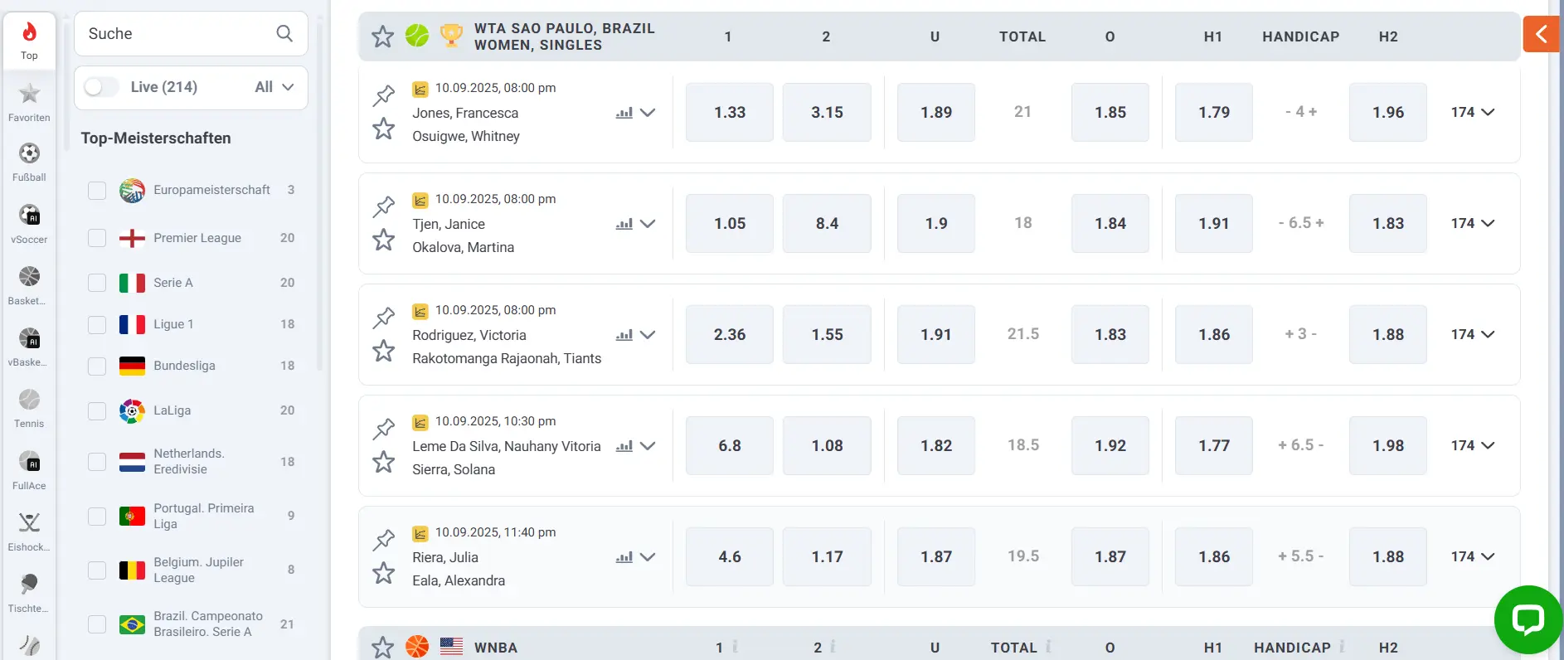1564x660 pixels.
Task: Select handicap odds 1.98 for Sierra, Solana
Action: tap(1387, 445)
